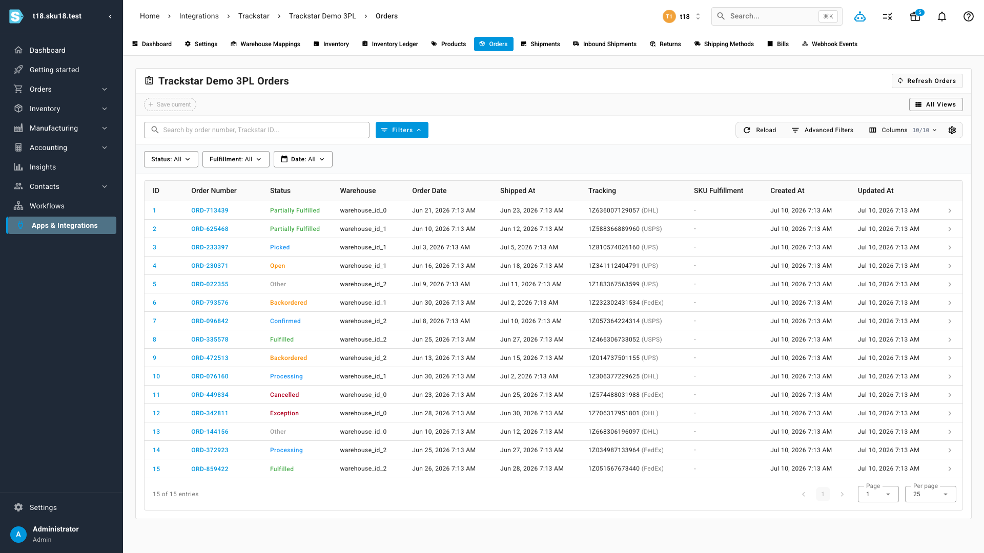Open Settings in sidebar bottom
Image resolution: width=984 pixels, height=553 pixels.
coord(61,507)
